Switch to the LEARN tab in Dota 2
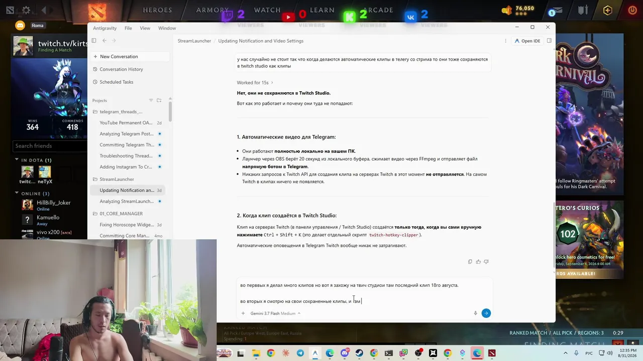 click(322, 10)
